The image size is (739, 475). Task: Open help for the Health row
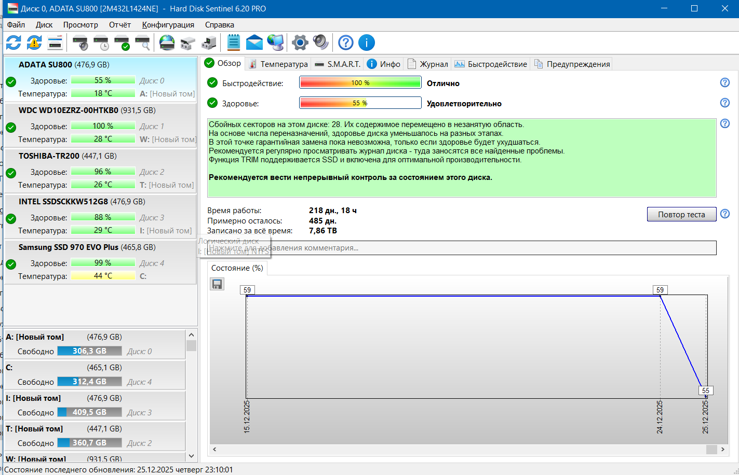pos(725,103)
